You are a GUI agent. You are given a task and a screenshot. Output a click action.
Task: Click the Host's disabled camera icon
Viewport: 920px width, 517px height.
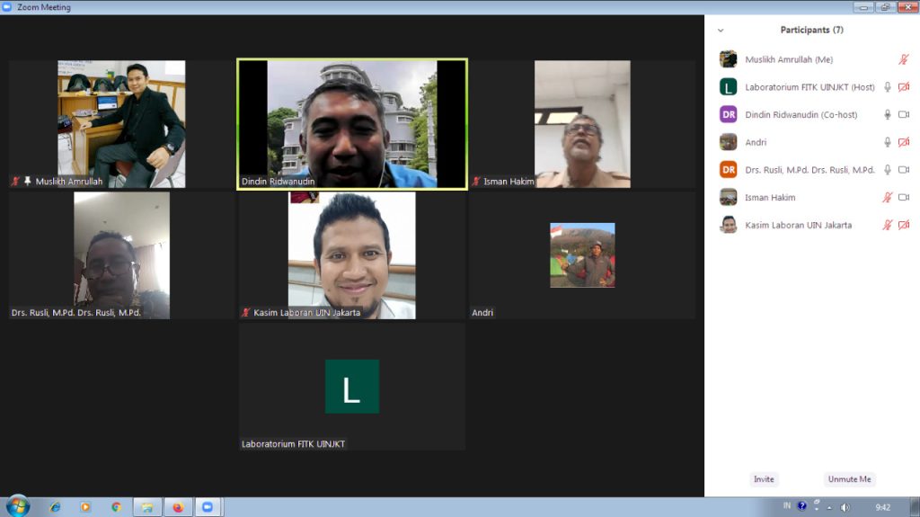(x=904, y=87)
